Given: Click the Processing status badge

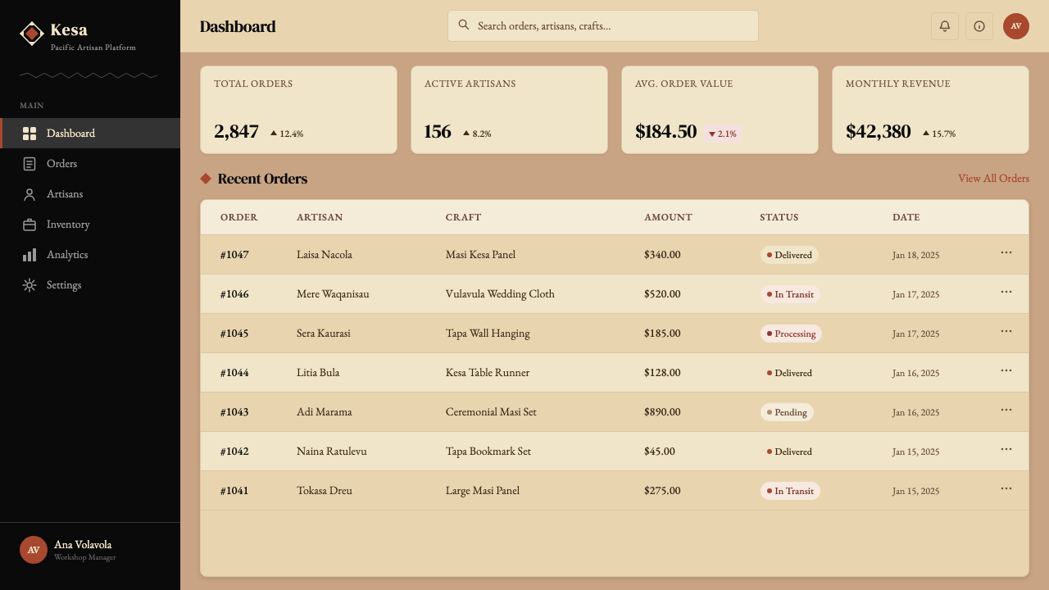Looking at the screenshot, I should pyautogui.click(x=791, y=334).
